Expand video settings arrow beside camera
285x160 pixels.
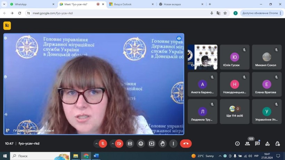coord(113,144)
